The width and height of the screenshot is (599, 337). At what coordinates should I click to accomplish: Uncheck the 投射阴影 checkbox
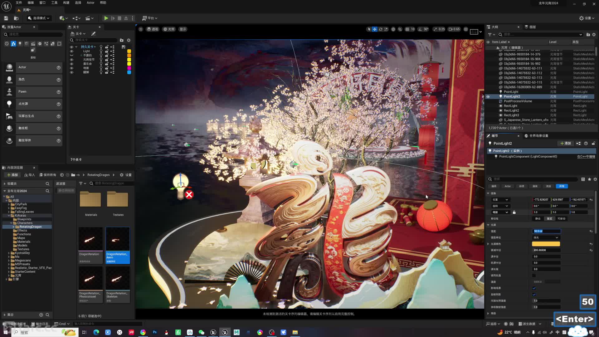tap(534, 295)
